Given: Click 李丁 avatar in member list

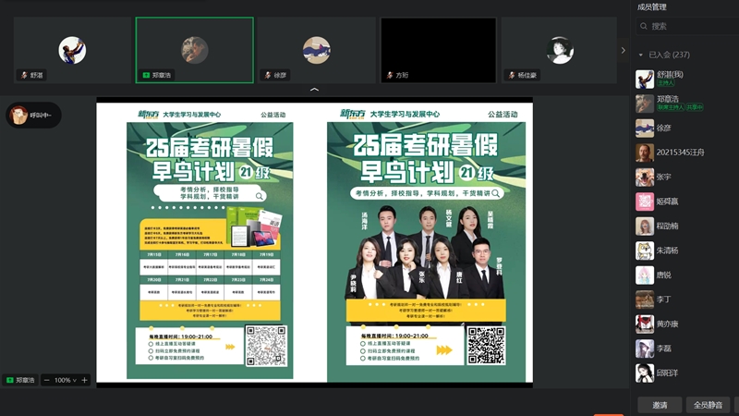Looking at the screenshot, I should (644, 300).
